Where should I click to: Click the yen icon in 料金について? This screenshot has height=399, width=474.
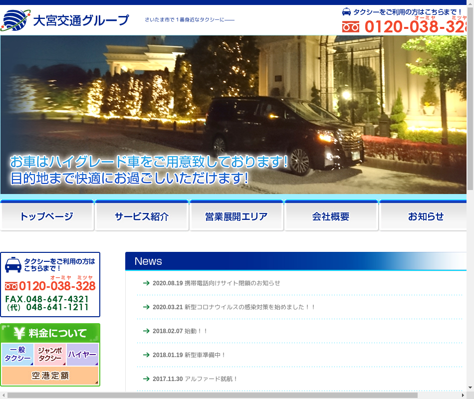point(19,333)
